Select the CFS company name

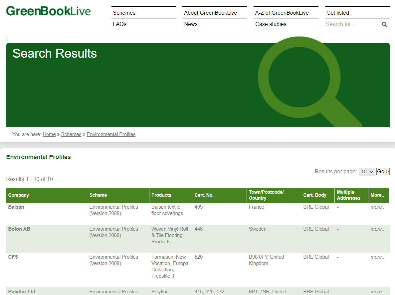pyautogui.click(x=13, y=257)
